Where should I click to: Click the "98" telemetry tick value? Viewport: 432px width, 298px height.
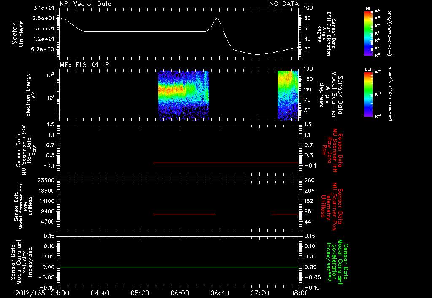click(308, 211)
